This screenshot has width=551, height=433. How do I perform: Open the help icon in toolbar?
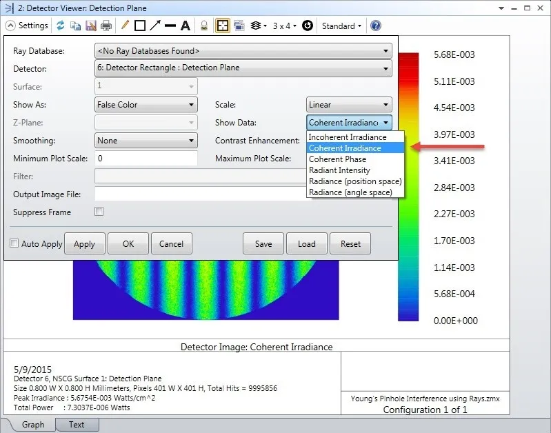click(376, 26)
